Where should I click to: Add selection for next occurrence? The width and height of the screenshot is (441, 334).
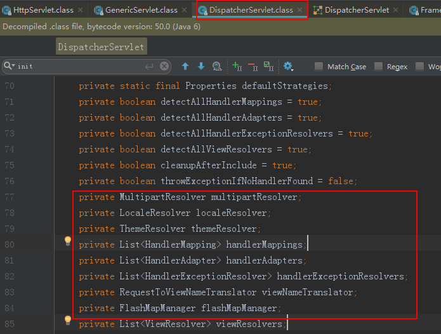(x=237, y=67)
